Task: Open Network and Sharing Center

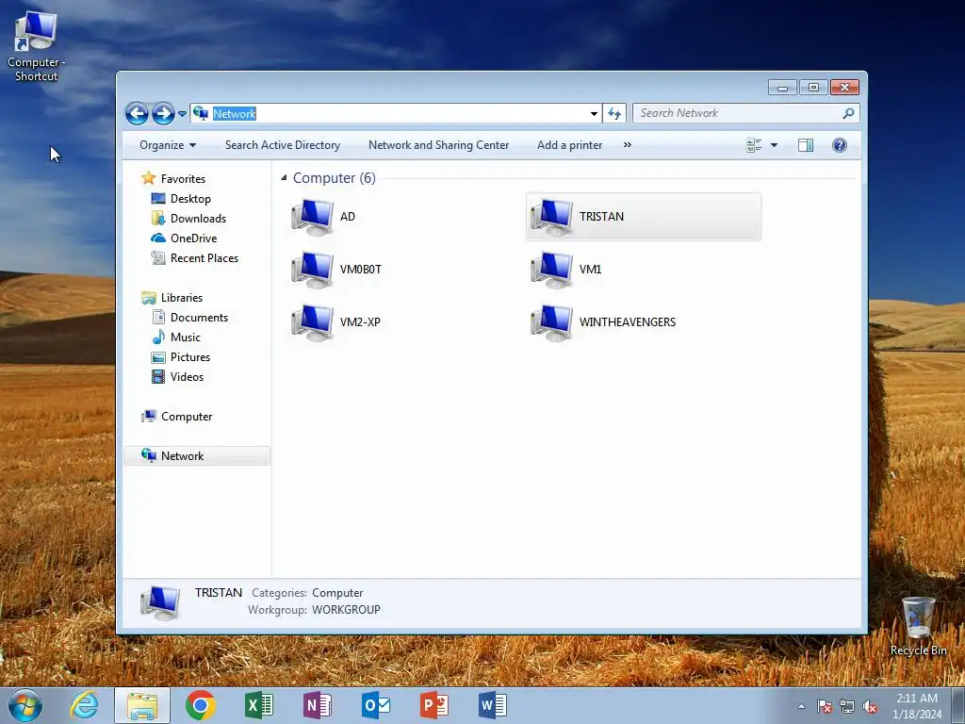Action: point(439,145)
